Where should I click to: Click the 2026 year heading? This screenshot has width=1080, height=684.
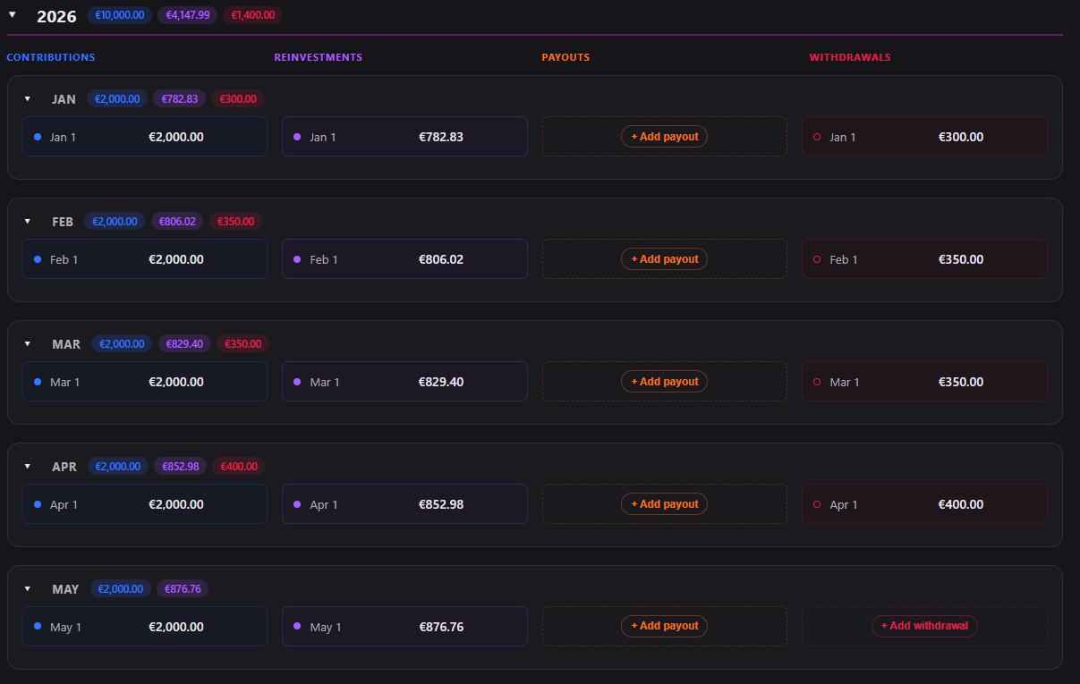(56, 16)
